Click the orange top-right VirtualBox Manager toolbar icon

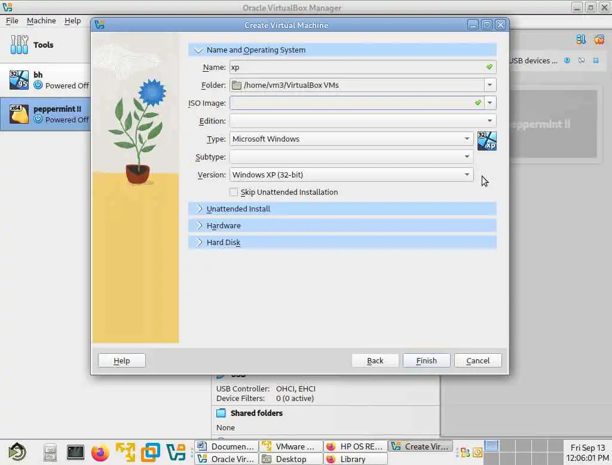point(599,39)
